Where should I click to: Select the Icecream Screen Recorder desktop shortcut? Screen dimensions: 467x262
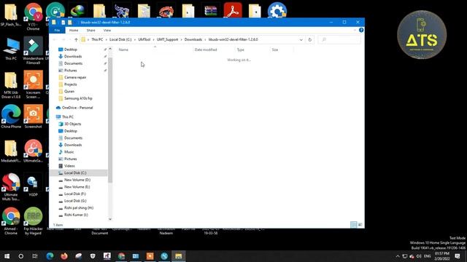point(33,84)
